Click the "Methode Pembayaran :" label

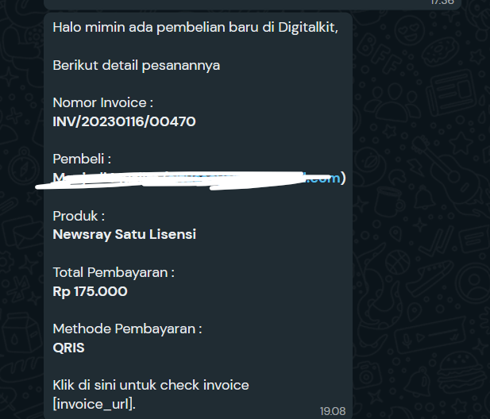tap(127, 329)
